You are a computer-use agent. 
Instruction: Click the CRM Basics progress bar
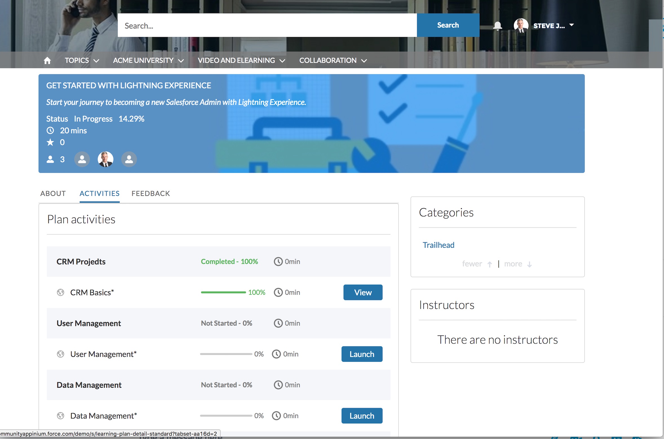click(x=223, y=292)
